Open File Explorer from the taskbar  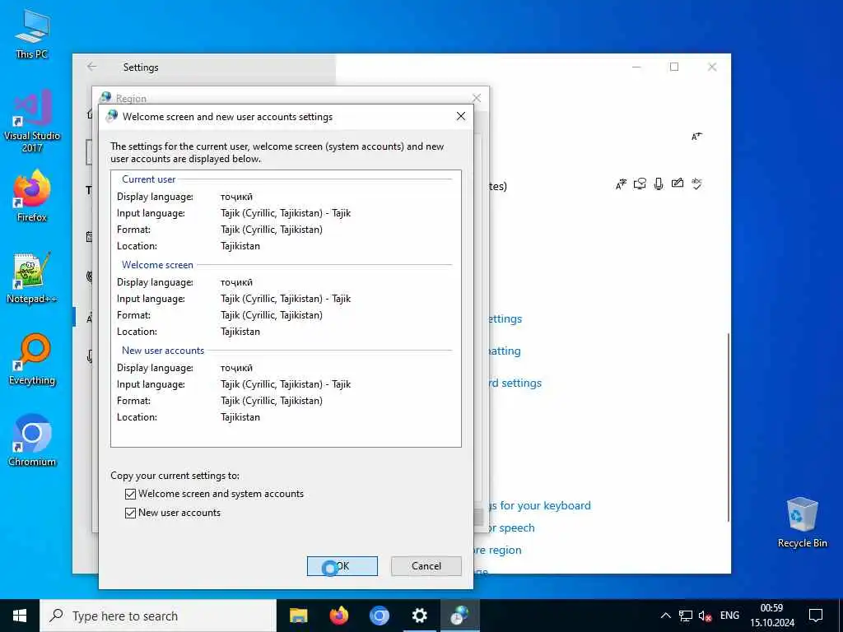[x=298, y=616]
